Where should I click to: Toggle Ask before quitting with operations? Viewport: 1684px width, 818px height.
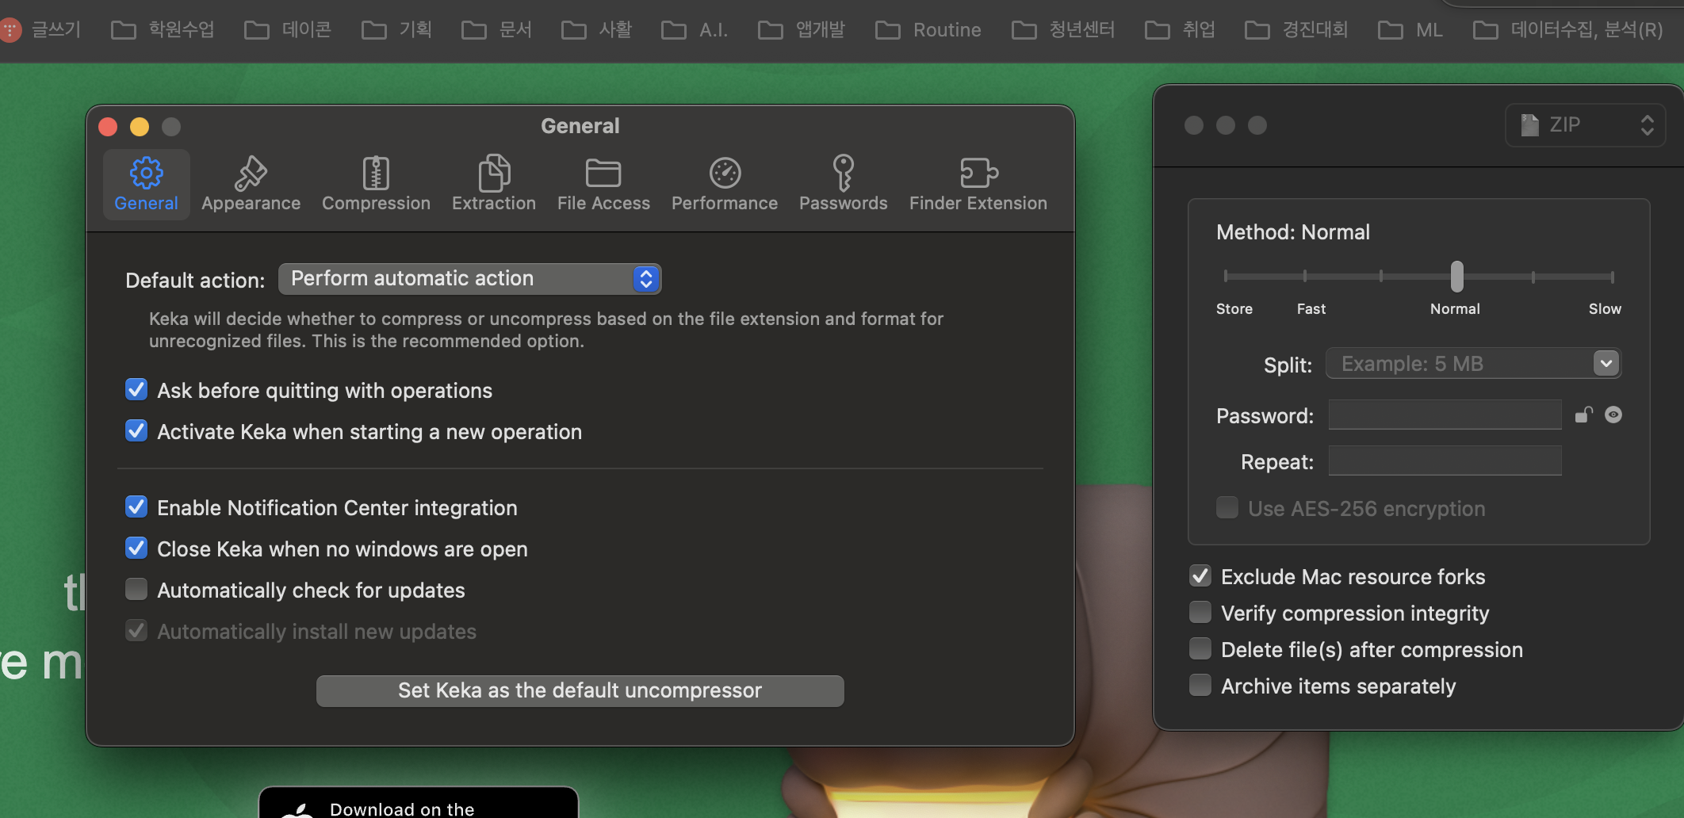[x=136, y=390]
